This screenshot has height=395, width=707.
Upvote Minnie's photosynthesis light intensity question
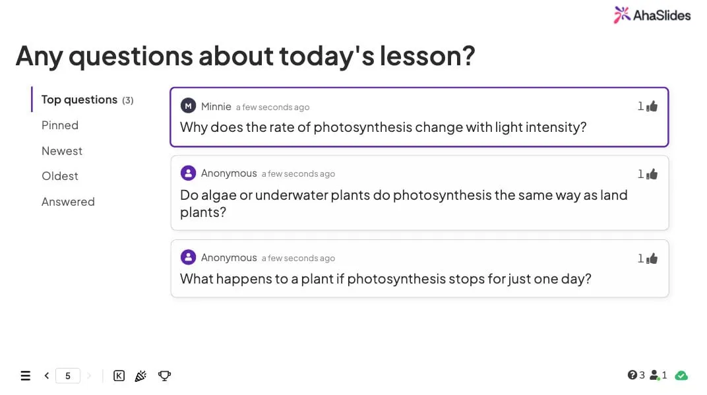[652, 106]
